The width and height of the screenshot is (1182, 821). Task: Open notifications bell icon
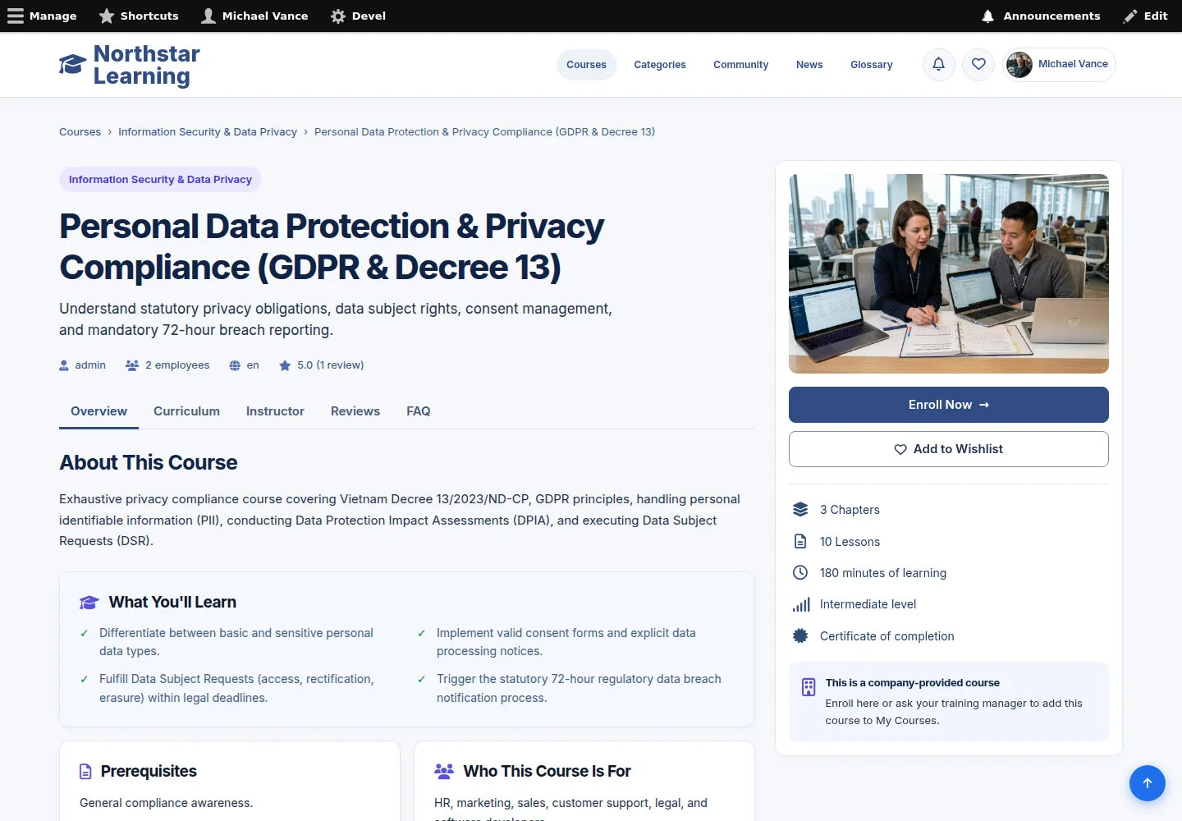tap(939, 64)
